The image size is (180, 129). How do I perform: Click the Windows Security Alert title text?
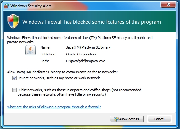(31, 6)
